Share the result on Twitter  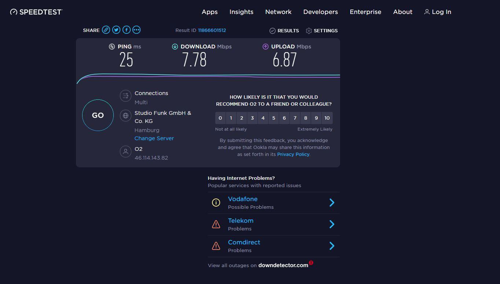pos(116,30)
